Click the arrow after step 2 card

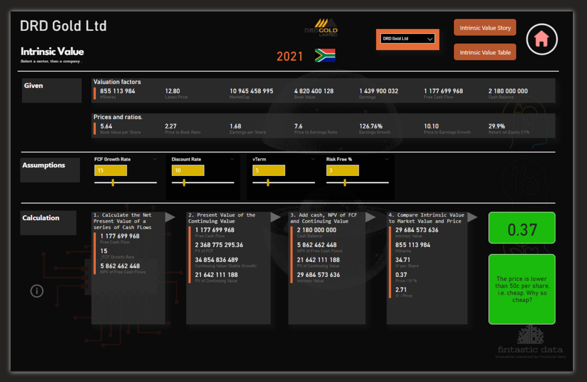pos(276,217)
